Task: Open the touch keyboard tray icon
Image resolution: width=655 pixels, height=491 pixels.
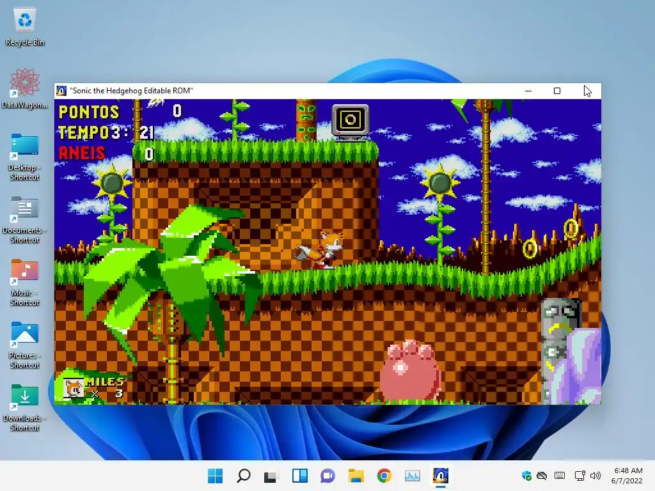Action: [560, 476]
